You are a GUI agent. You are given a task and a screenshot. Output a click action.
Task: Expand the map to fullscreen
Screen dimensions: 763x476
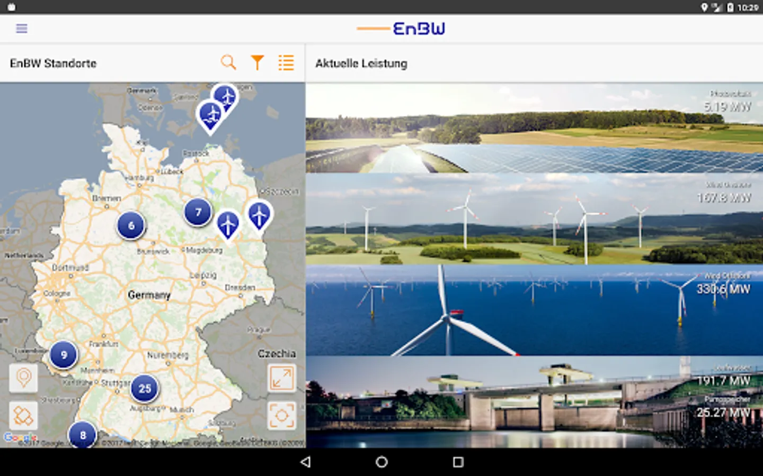click(x=281, y=378)
